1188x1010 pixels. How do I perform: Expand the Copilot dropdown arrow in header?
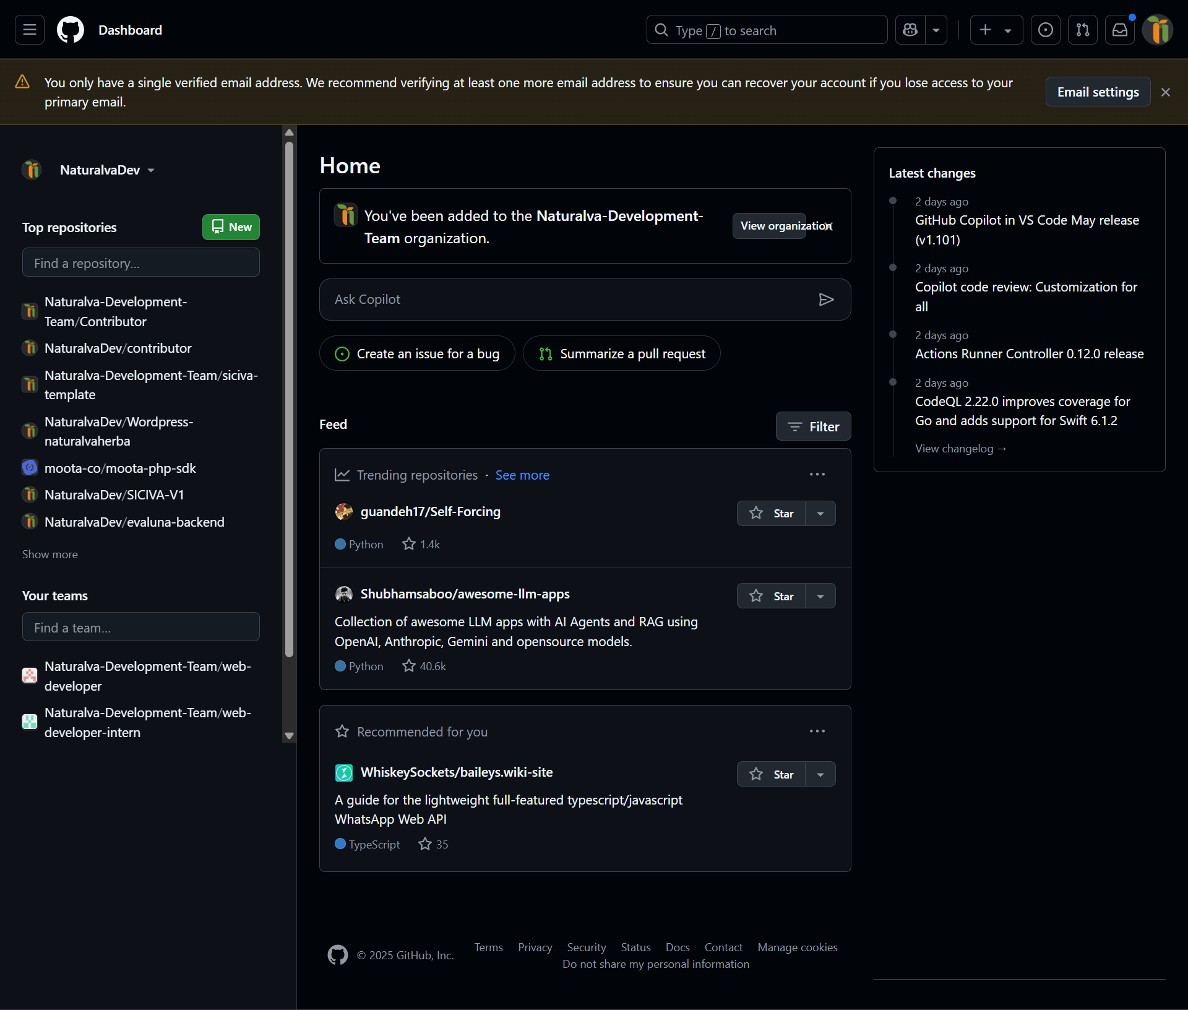pyautogui.click(x=936, y=30)
